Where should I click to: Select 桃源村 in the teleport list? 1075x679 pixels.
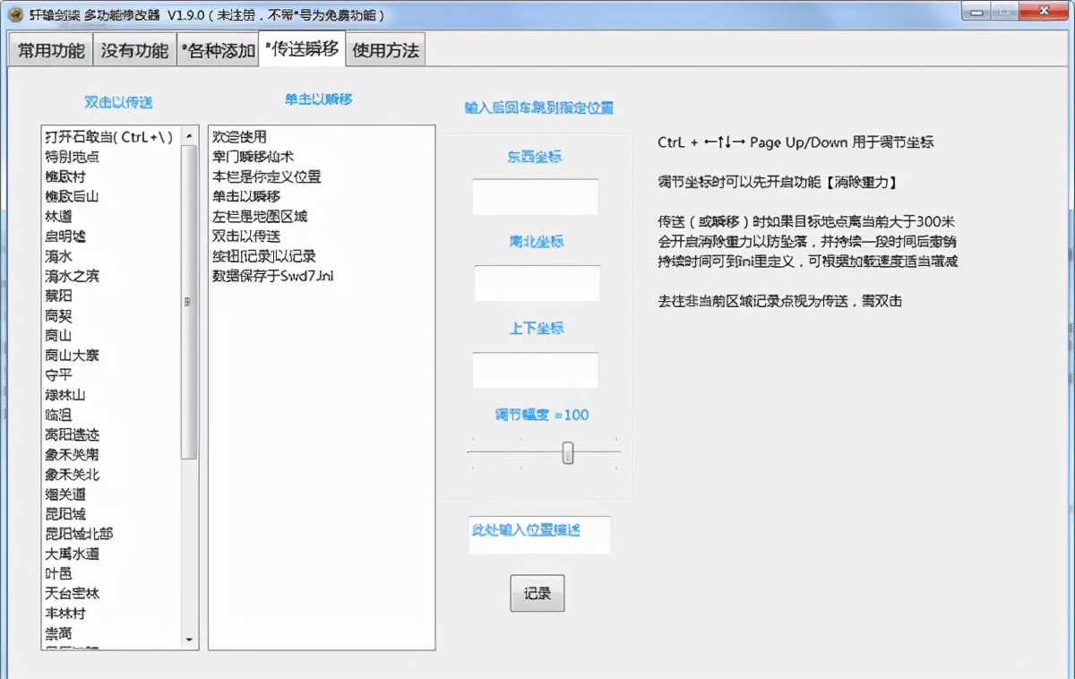pos(72,176)
